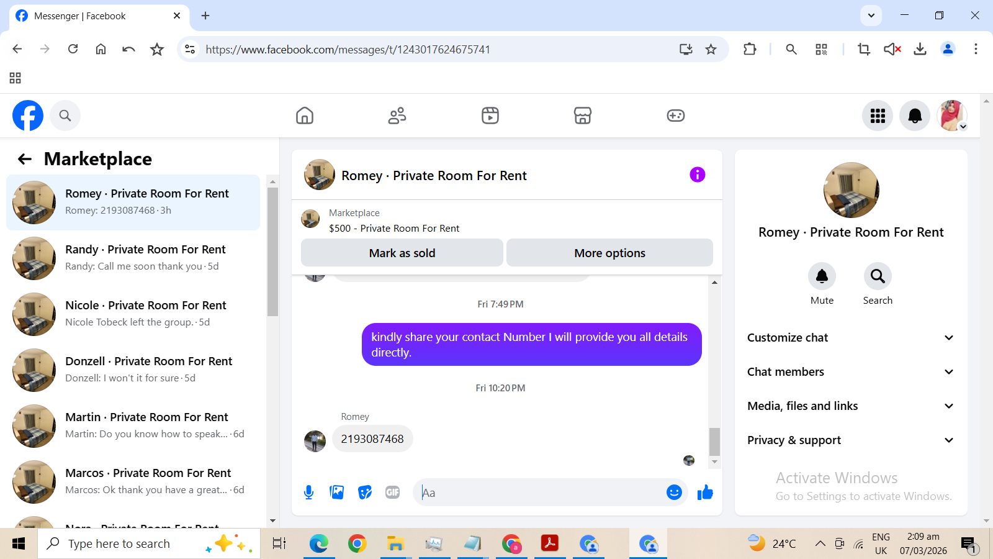
Task: Click the Type here to search box
Action: (x=149, y=544)
